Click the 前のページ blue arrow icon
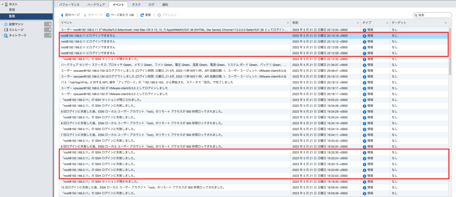Screen dimensions: 456x197 coord(62,15)
